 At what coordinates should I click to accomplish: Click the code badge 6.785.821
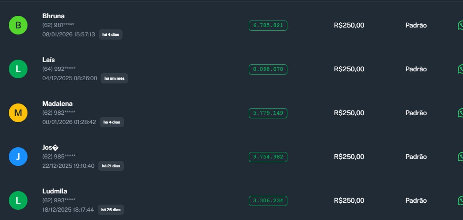click(268, 25)
